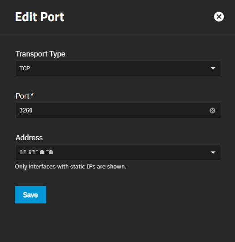The width and height of the screenshot is (235, 242).
Task: Close the Edit Port panel
Action: 218,17
